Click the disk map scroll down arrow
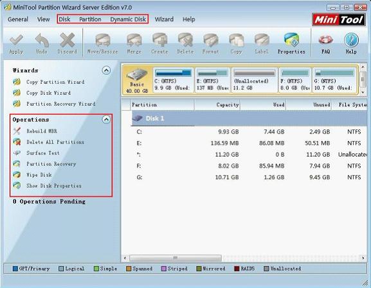Image resolution: width=371 pixels, height=288 pixels. 363,92
